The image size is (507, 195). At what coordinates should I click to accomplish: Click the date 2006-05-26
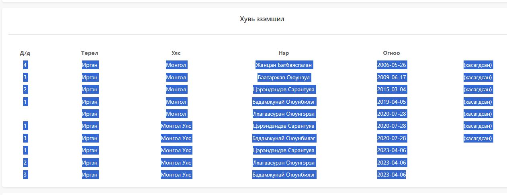(x=392, y=65)
